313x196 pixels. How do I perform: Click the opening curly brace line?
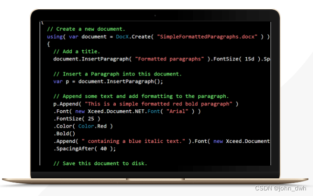(x=49, y=44)
